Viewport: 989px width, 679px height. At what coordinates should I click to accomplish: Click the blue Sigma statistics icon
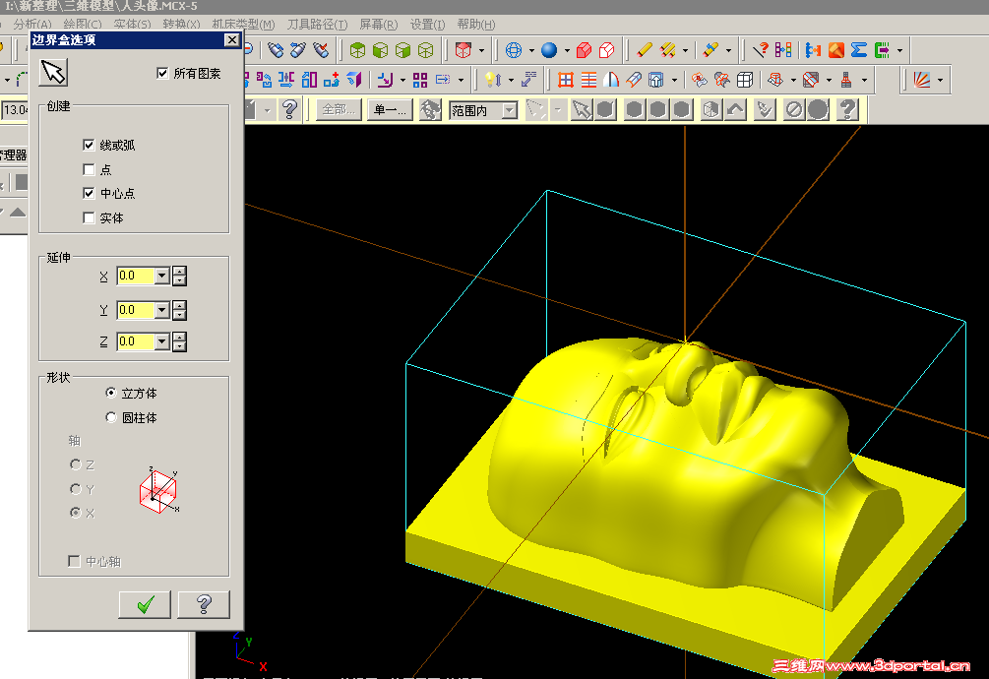[x=858, y=50]
